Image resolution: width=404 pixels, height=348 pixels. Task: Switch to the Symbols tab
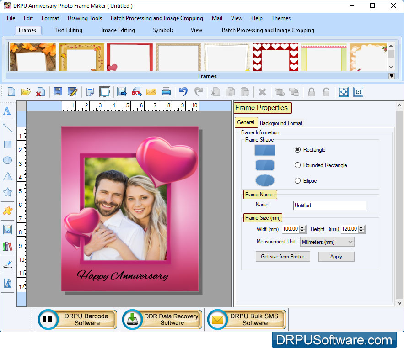pos(163,30)
